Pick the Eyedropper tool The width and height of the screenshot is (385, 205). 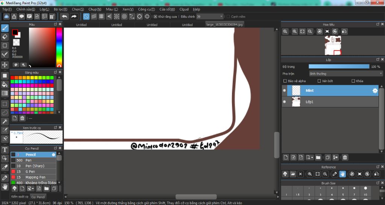click(x=5, y=177)
